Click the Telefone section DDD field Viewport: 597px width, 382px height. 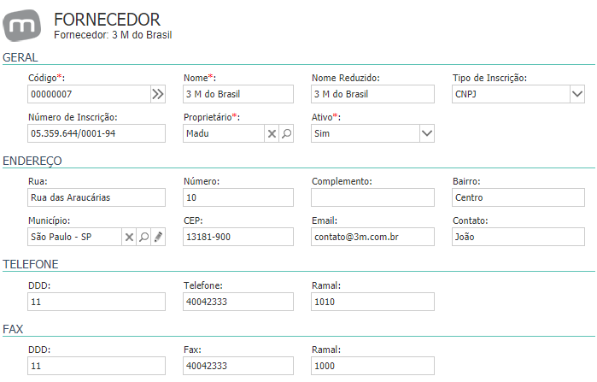coord(97,302)
